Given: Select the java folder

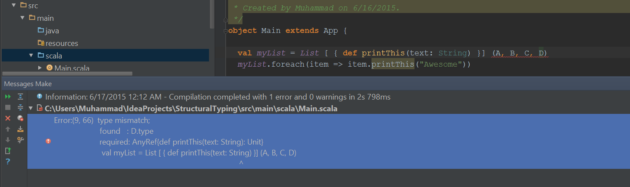Looking at the screenshot, I should click(52, 31).
